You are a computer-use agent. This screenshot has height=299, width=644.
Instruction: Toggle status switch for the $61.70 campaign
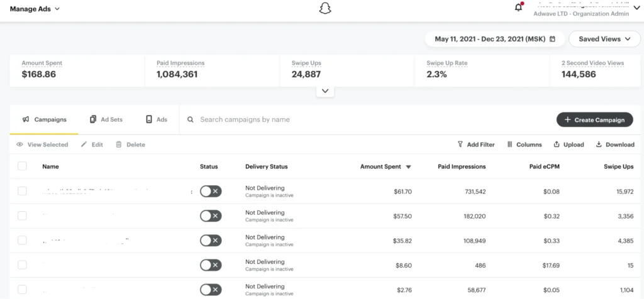click(x=211, y=192)
